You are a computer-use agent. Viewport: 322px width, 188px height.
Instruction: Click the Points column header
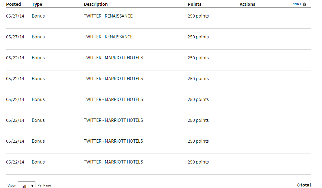click(x=194, y=4)
